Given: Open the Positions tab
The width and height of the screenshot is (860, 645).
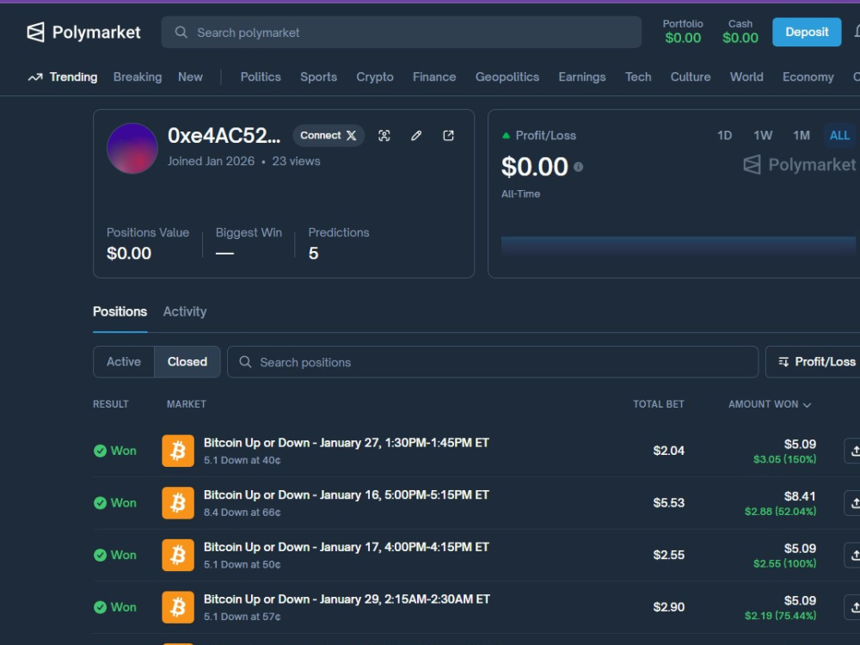Looking at the screenshot, I should pyautogui.click(x=120, y=311).
